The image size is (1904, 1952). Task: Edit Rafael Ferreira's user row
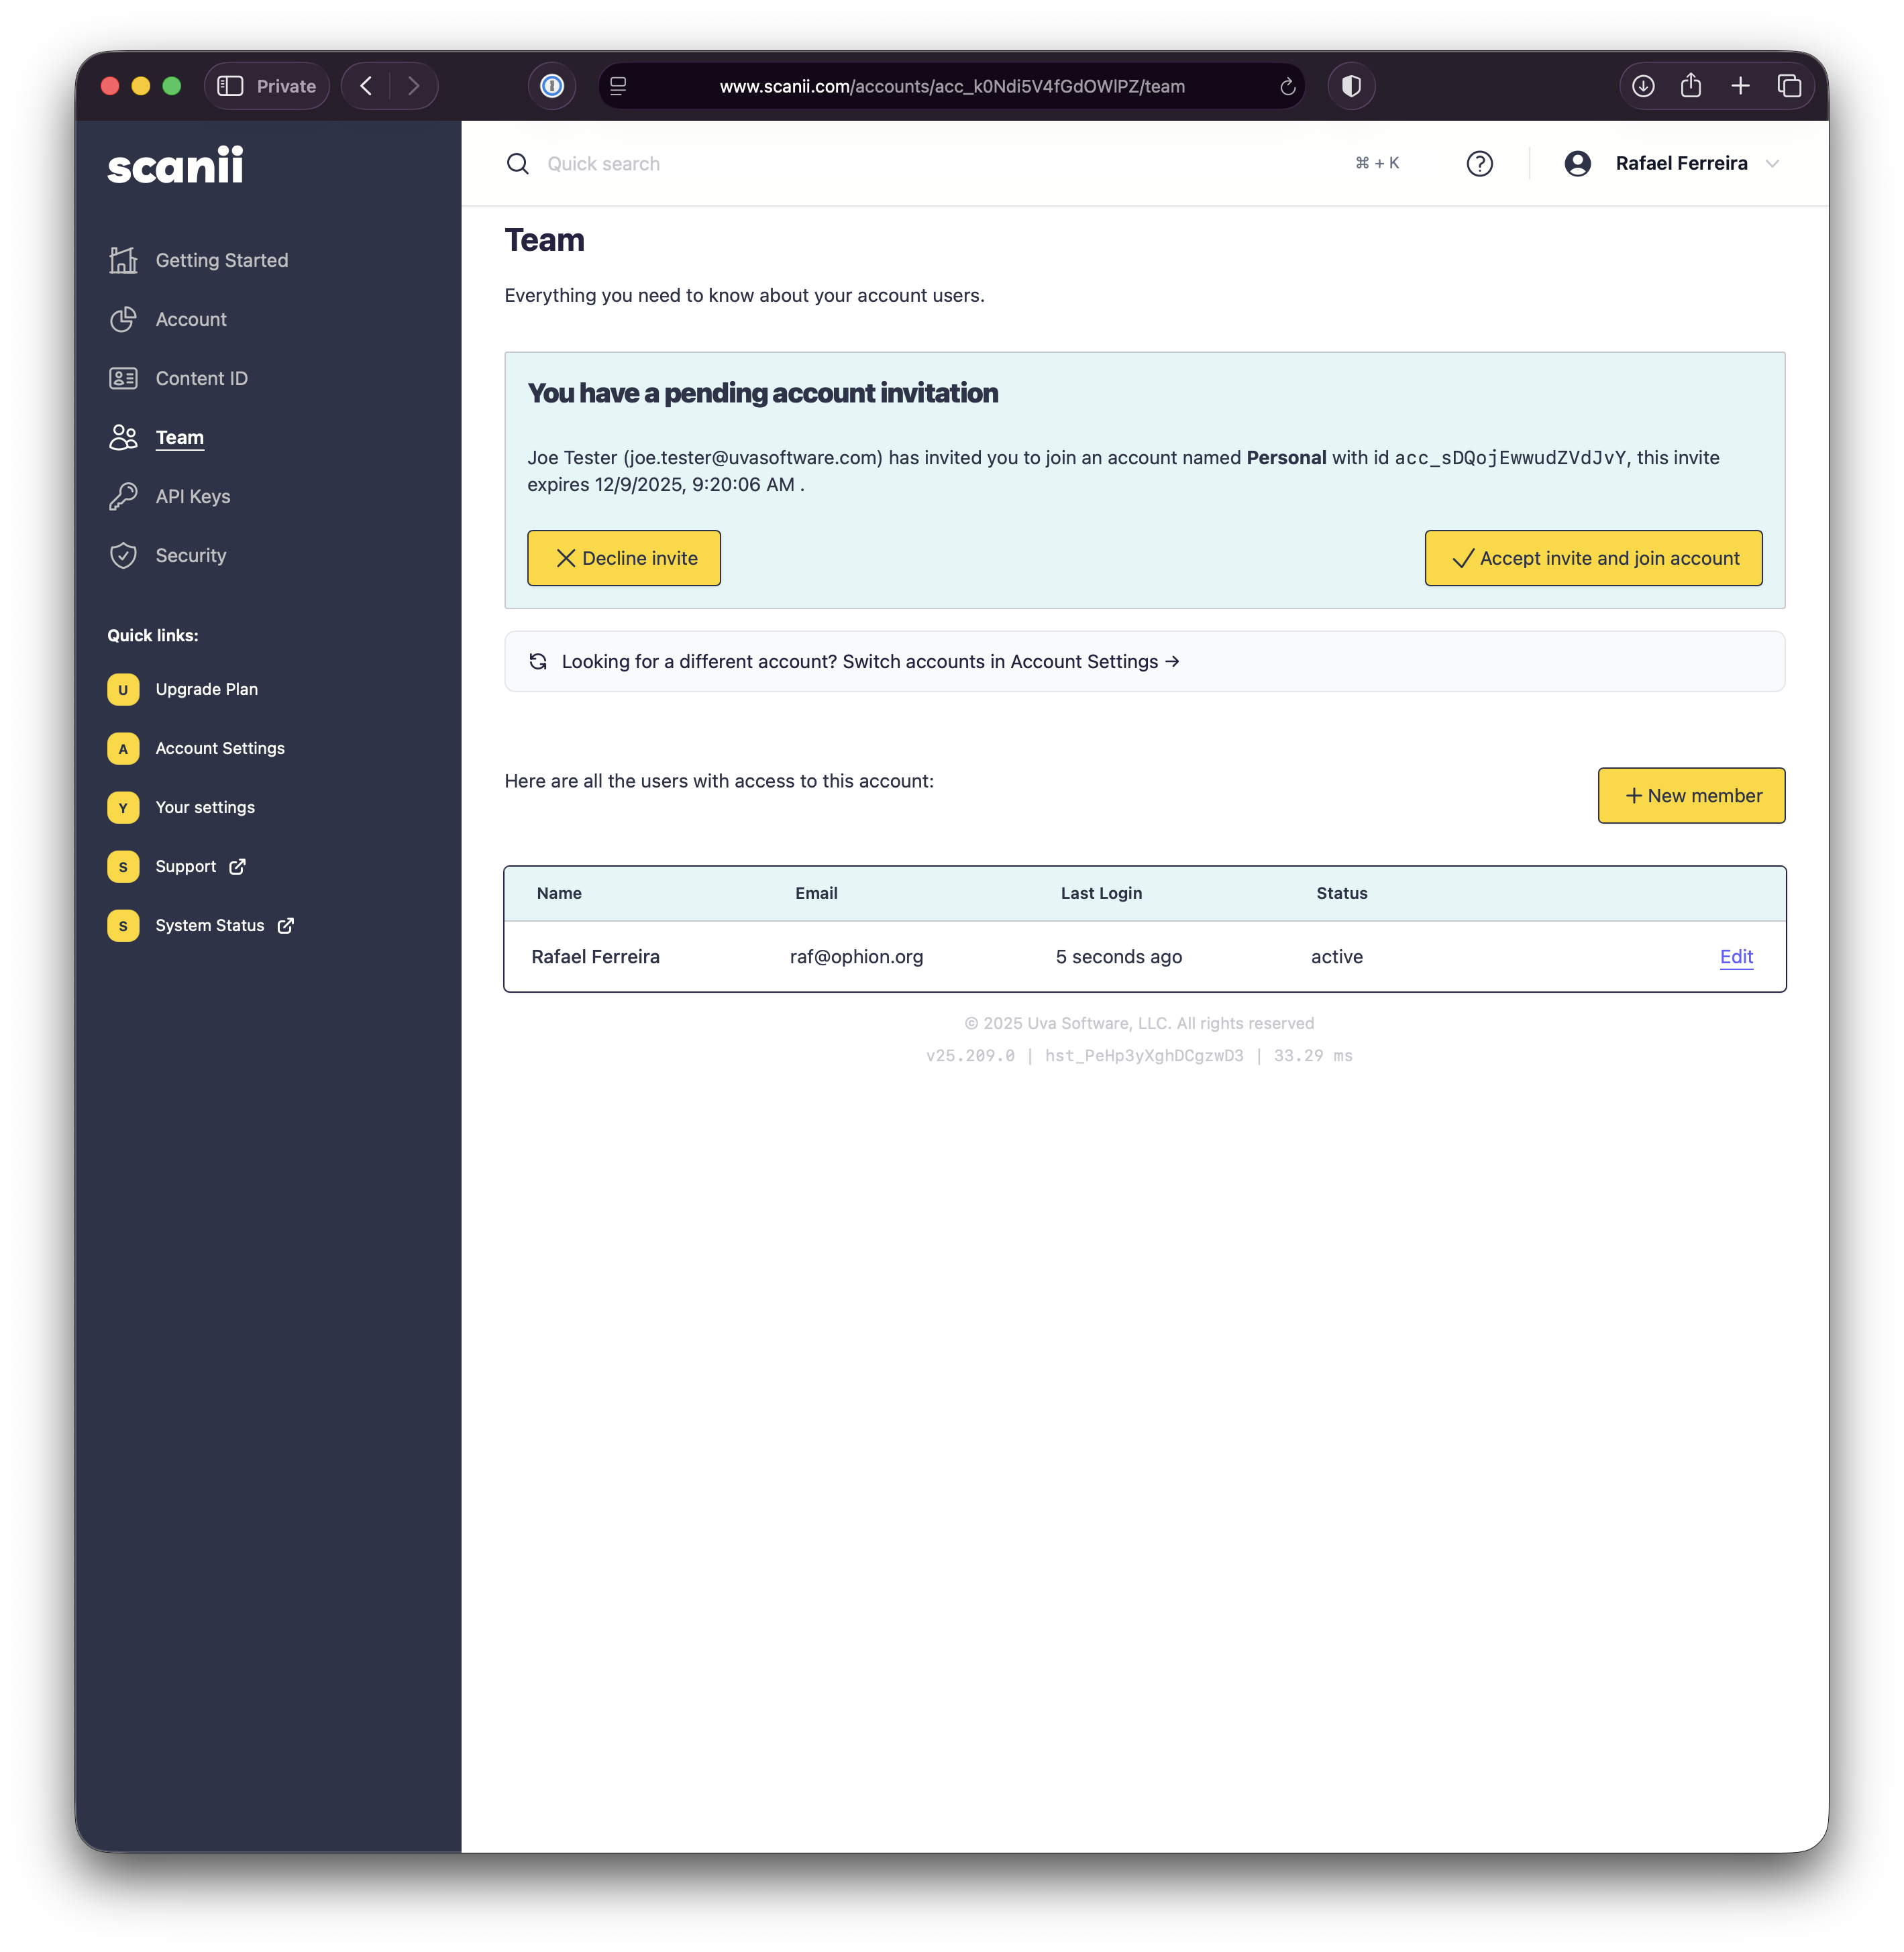click(1736, 957)
